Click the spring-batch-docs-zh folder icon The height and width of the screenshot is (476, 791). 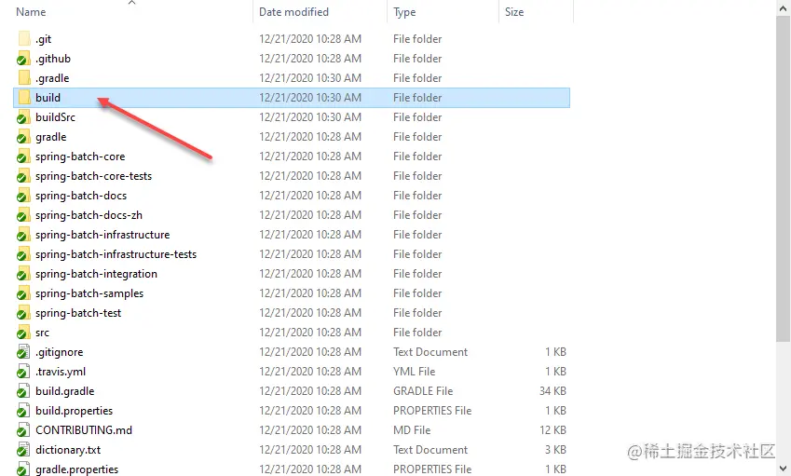tap(23, 215)
